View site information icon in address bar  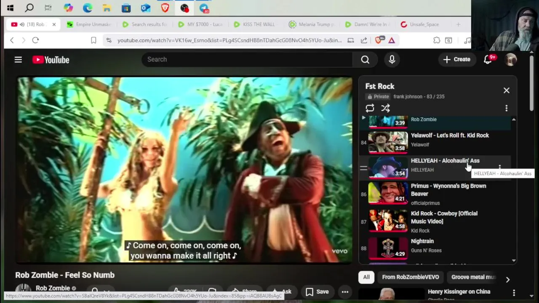tap(109, 40)
